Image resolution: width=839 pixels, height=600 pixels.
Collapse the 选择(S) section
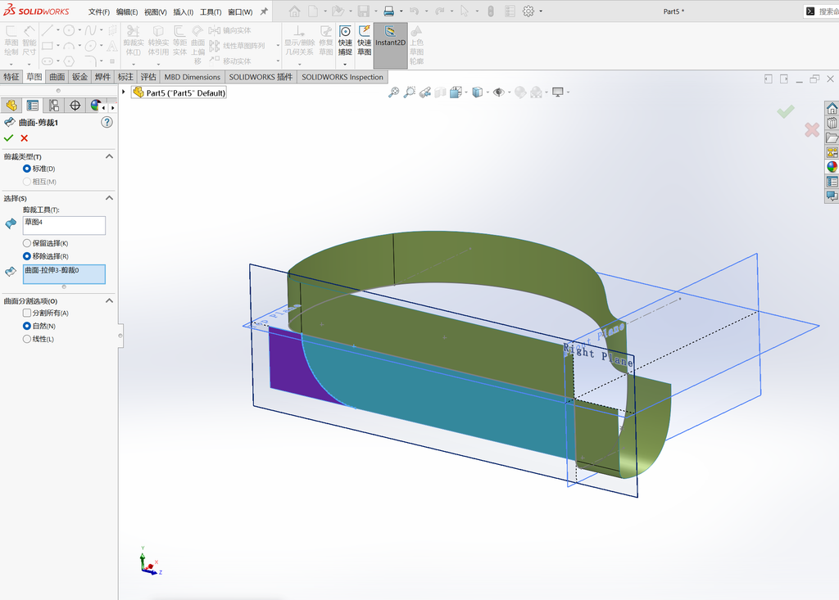pyautogui.click(x=109, y=198)
